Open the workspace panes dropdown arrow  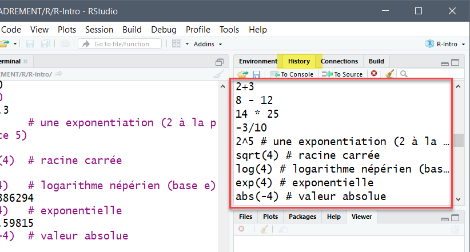coord(188,44)
